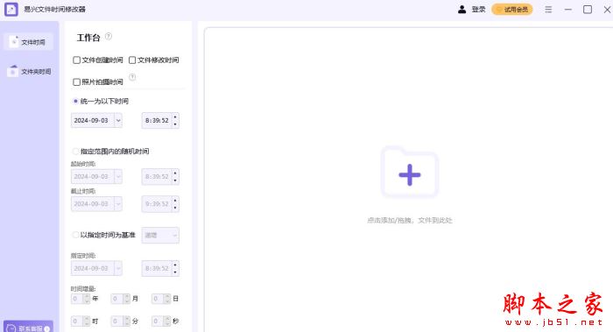613x332 pixels.
Task: Click the add-folder plus icon
Action: tap(409, 174)
